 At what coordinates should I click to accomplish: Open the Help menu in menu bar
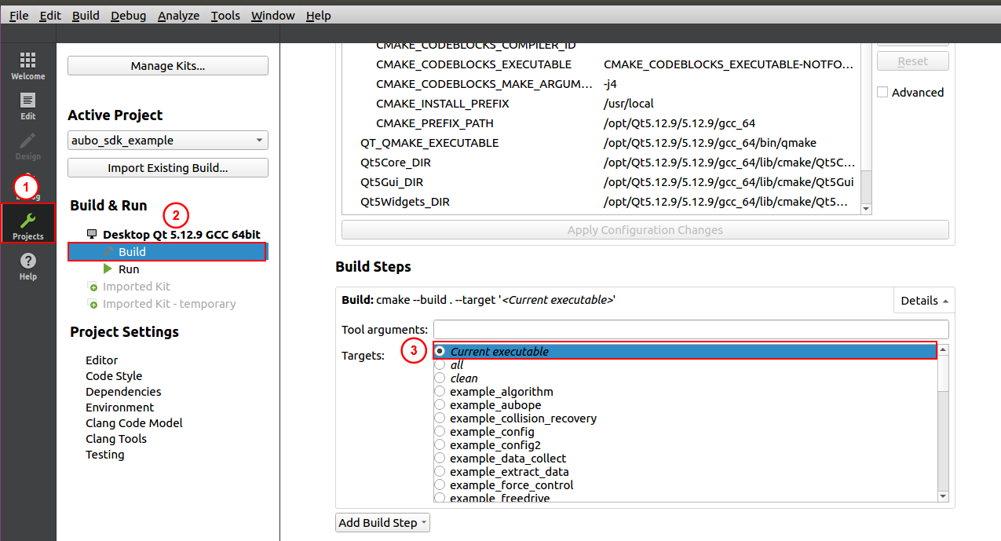coord(318,16)
